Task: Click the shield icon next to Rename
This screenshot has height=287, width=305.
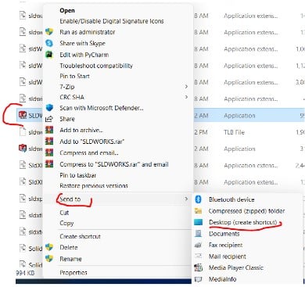Action: 49,259
